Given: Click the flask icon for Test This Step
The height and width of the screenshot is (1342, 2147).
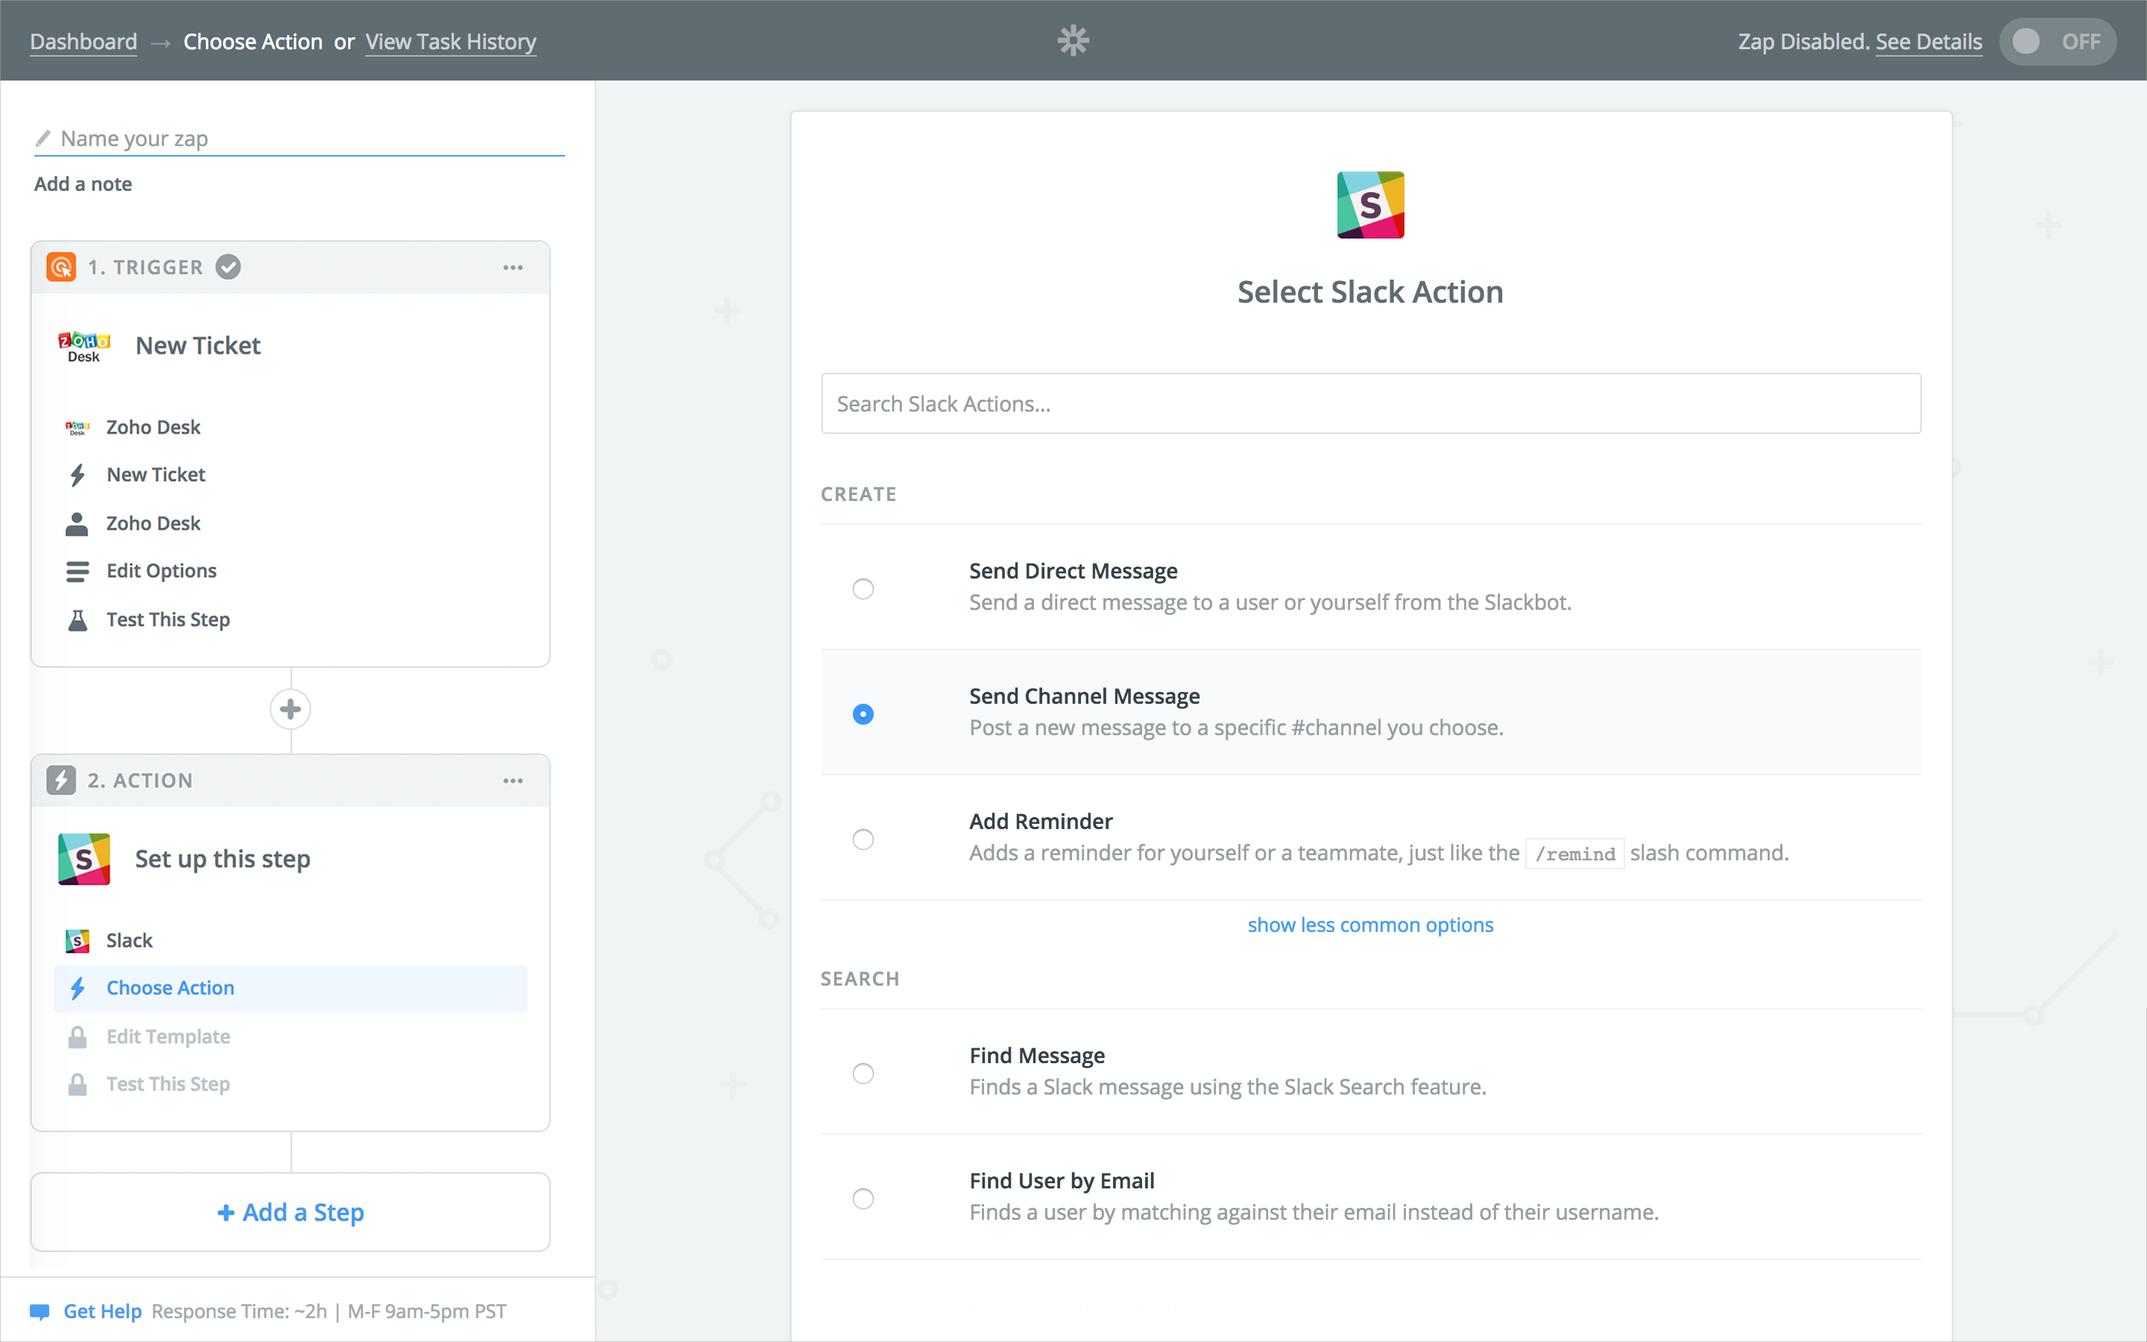Looking at the screenshot, I should [78, 620].
